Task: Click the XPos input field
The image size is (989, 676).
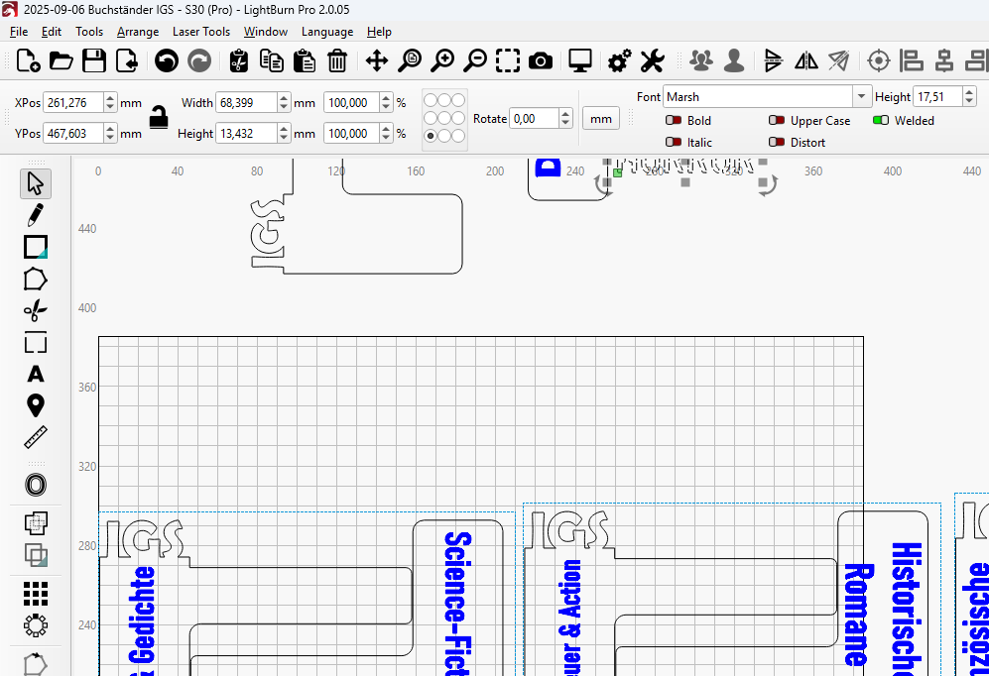Action: [72, 103]
